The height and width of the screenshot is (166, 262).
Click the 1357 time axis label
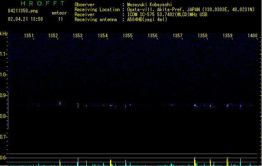pyautogui.click(x=177, y=36)
